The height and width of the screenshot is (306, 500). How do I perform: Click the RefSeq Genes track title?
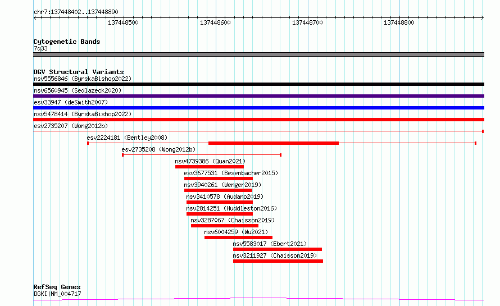57,287
